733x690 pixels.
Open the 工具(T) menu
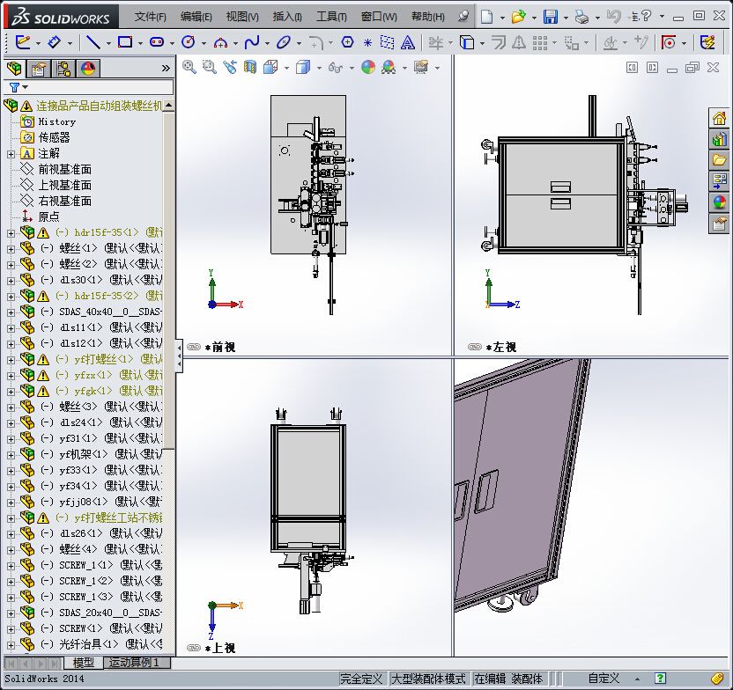(x=331, y=17)
